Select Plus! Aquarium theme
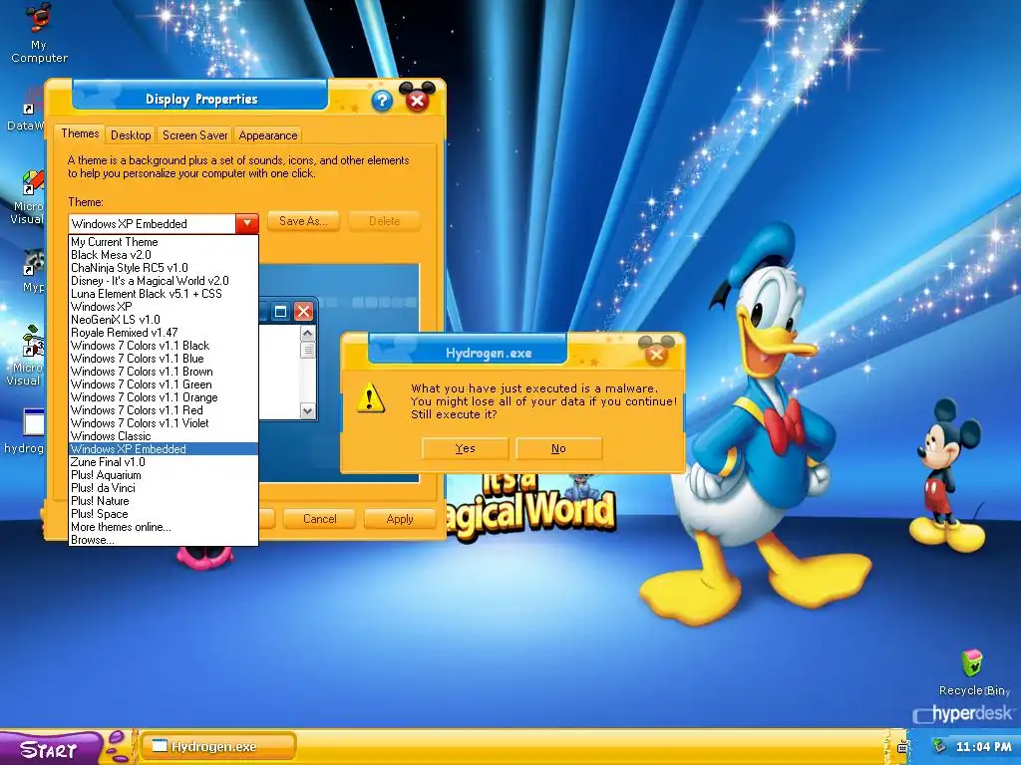1021x765 pixels. click(x=164, y=475)
